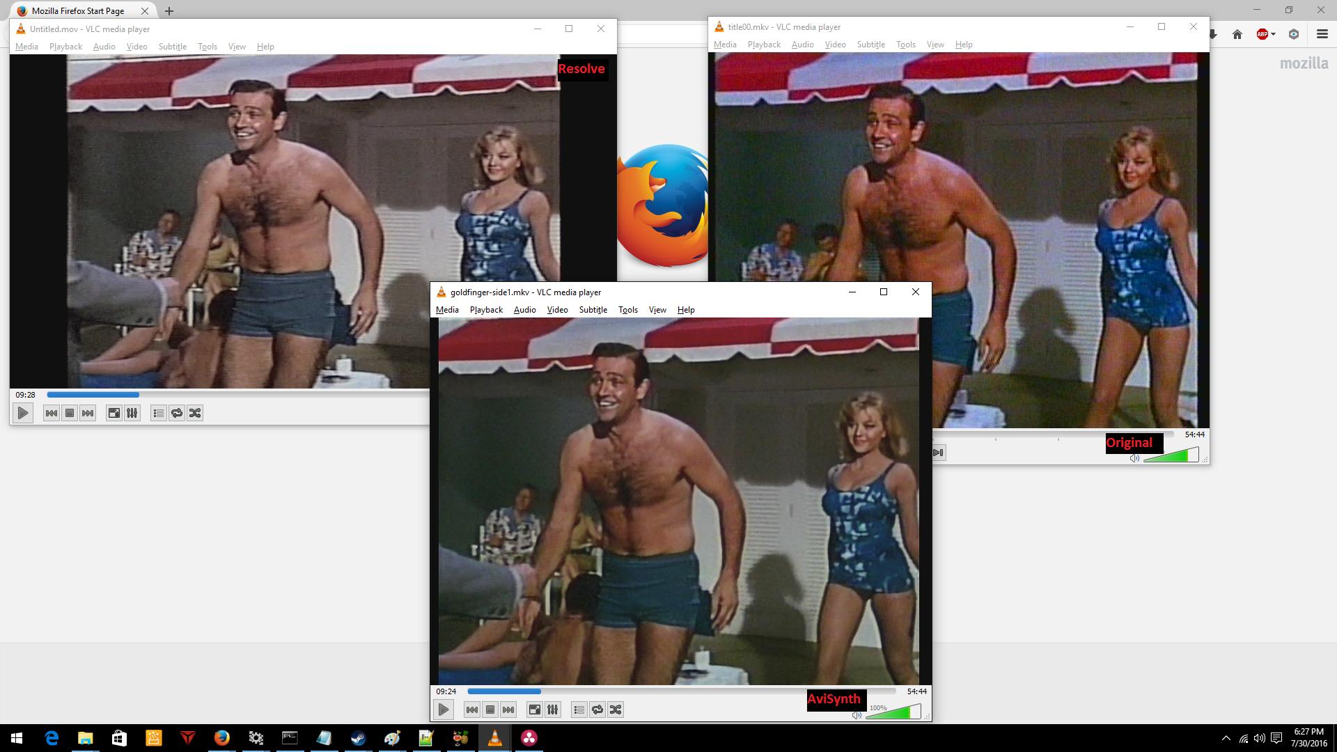Open Notepad++ from taskbar
Screen dimensions: 1337x752
[426, 738]
